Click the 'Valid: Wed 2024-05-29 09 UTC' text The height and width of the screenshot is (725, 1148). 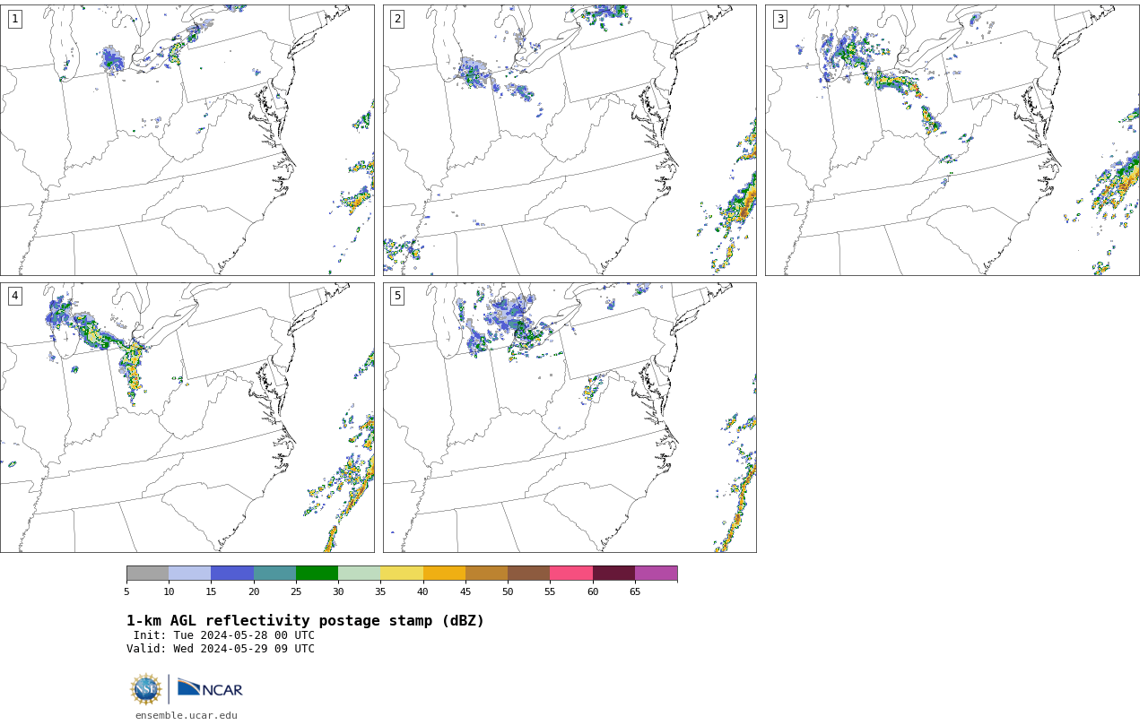click(221, 649)
